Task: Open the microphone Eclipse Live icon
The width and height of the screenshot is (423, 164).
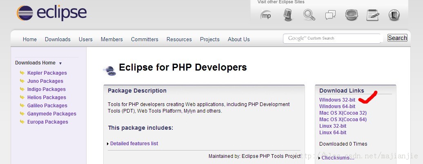Action: (x=288, y=15)
